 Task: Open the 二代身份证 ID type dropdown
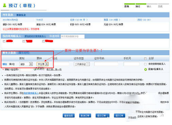point(82,64)
